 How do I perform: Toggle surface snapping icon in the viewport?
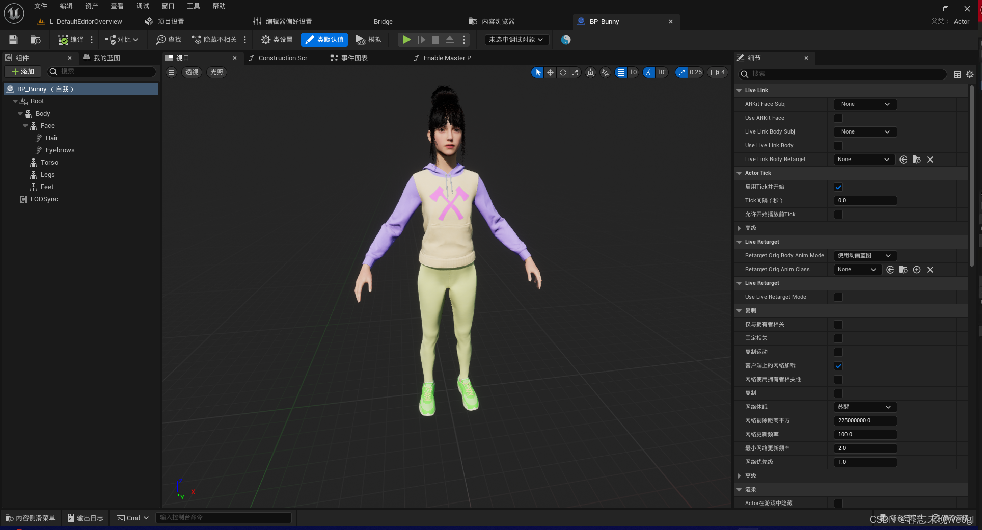pyautogui.click(x=605, y=72)
